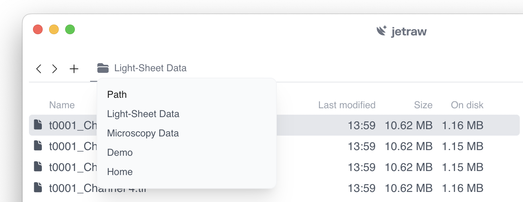Click the green window zoom button

(70, 29)
